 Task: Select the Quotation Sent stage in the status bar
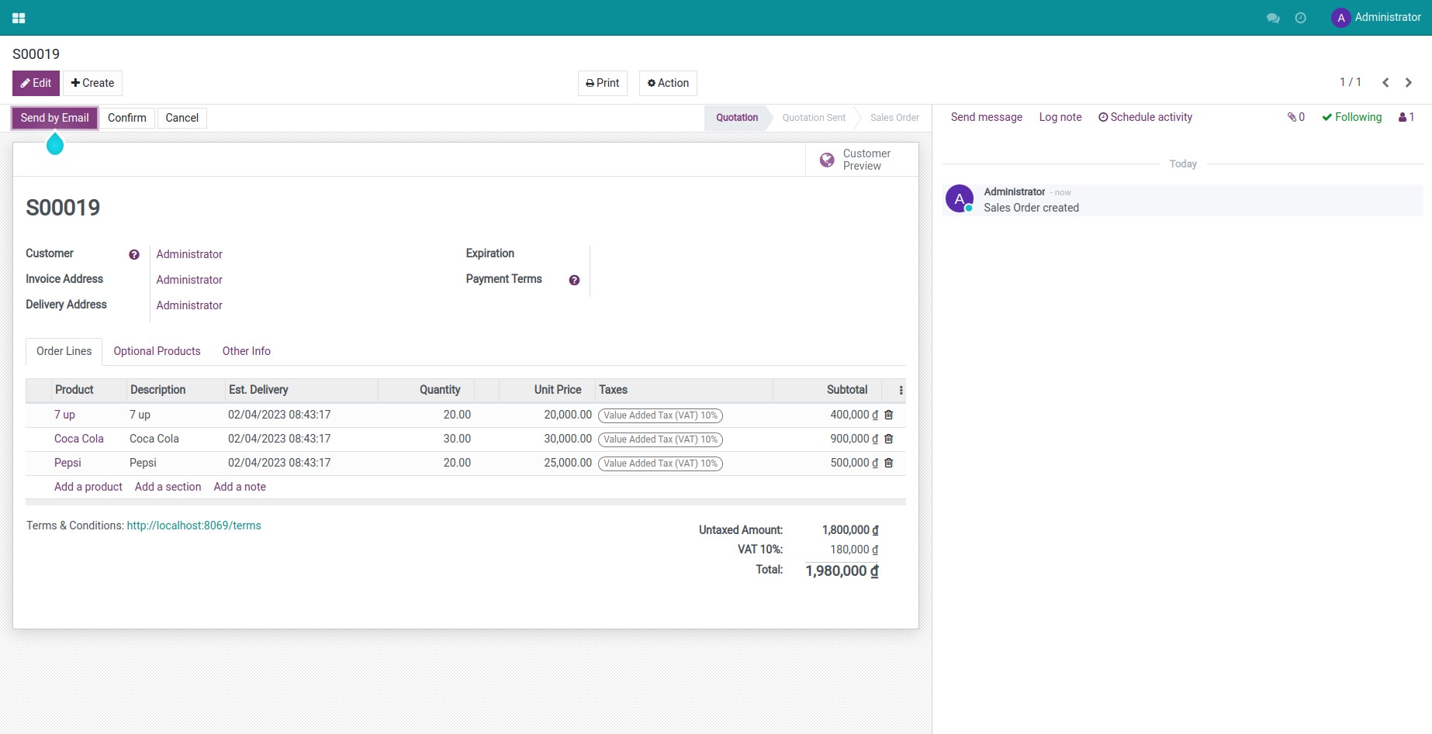[x=813, y=117]
